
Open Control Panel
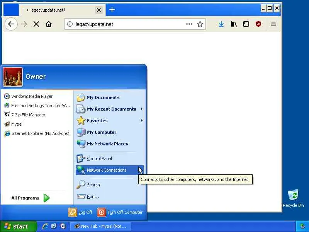click(110, 159)
